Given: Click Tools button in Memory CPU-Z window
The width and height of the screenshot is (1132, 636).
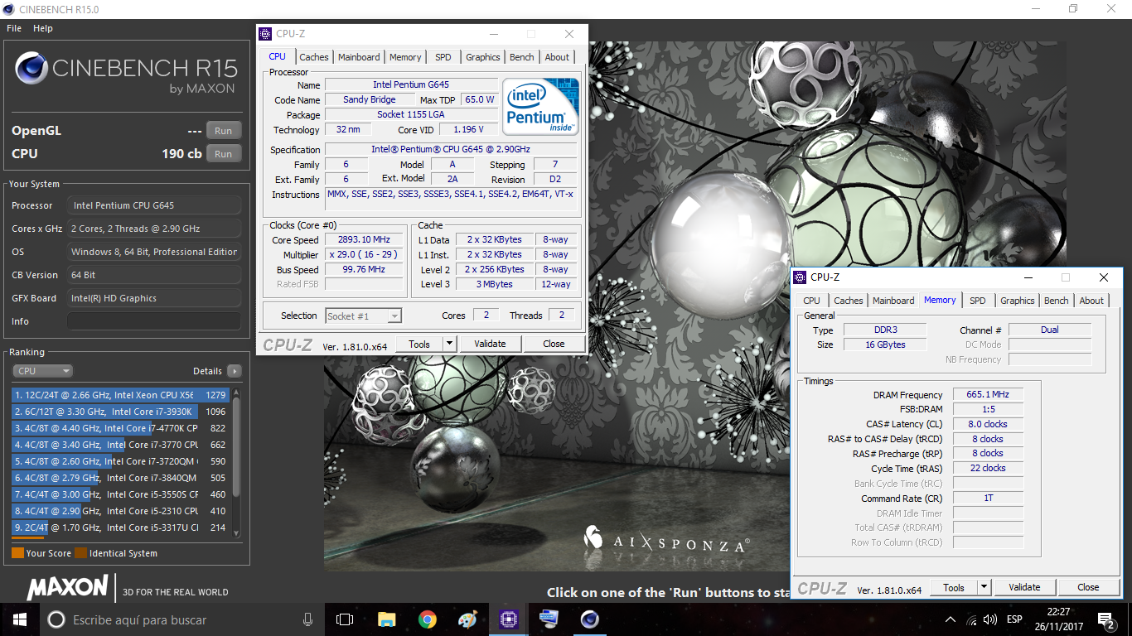Looking at the screenshot, I should click(x=954, y=587).
